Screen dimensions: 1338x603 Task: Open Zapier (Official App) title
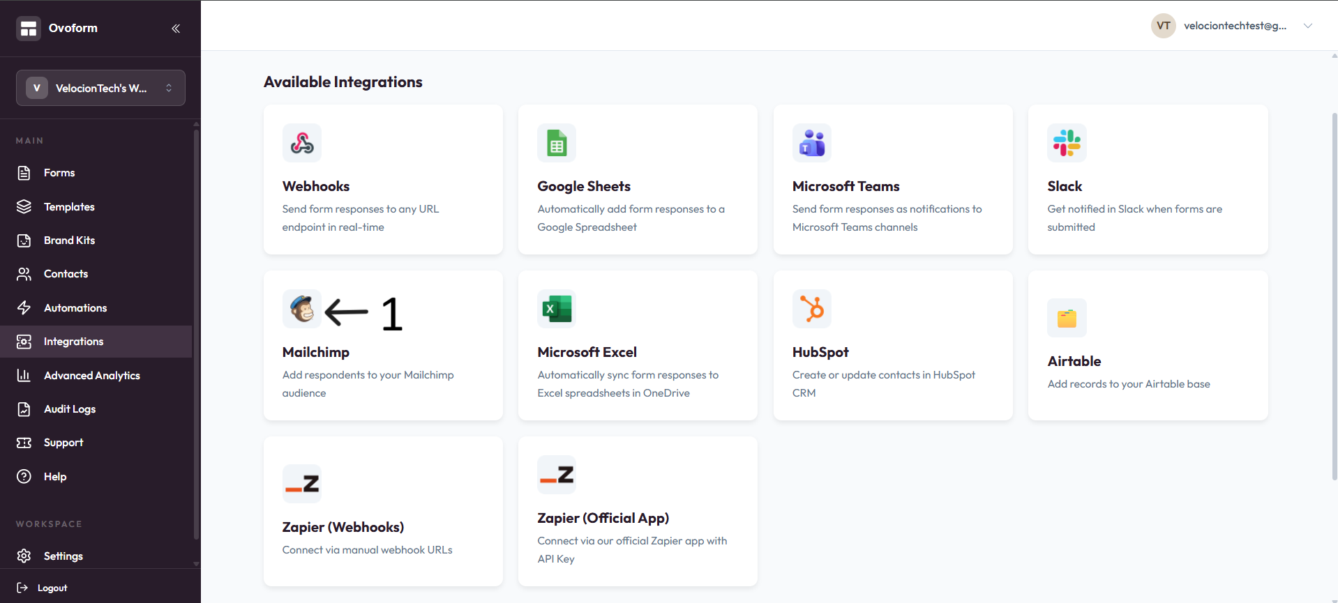coord(603,518)
